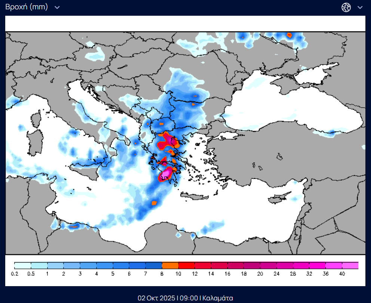Click the bright red 10–12 mm legend swatch
Viewport: 371px width, 303px height.
pos(186,266)
